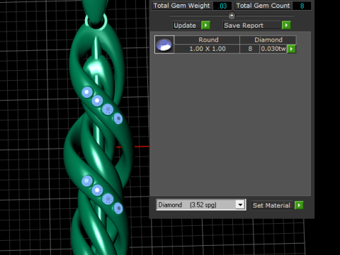The height and width of the screenshot is (255, 340).
Task: Click the Total Gem Count label
Action: coord(263,6)
